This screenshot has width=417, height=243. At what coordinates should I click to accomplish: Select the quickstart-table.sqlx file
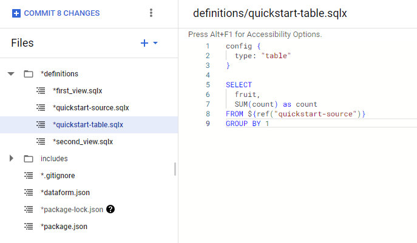click(88, 125)
